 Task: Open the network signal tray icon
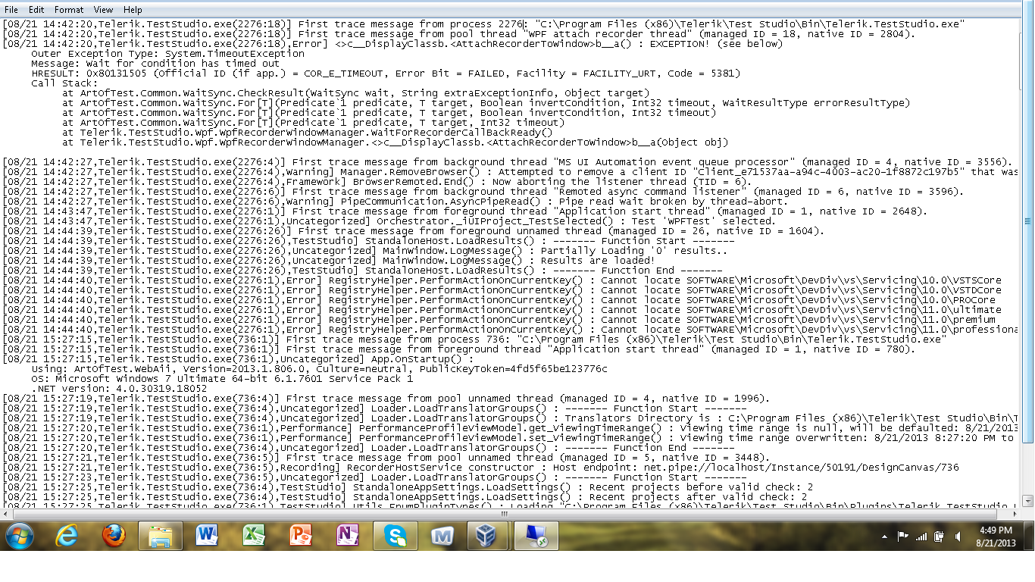click(921, 537)
